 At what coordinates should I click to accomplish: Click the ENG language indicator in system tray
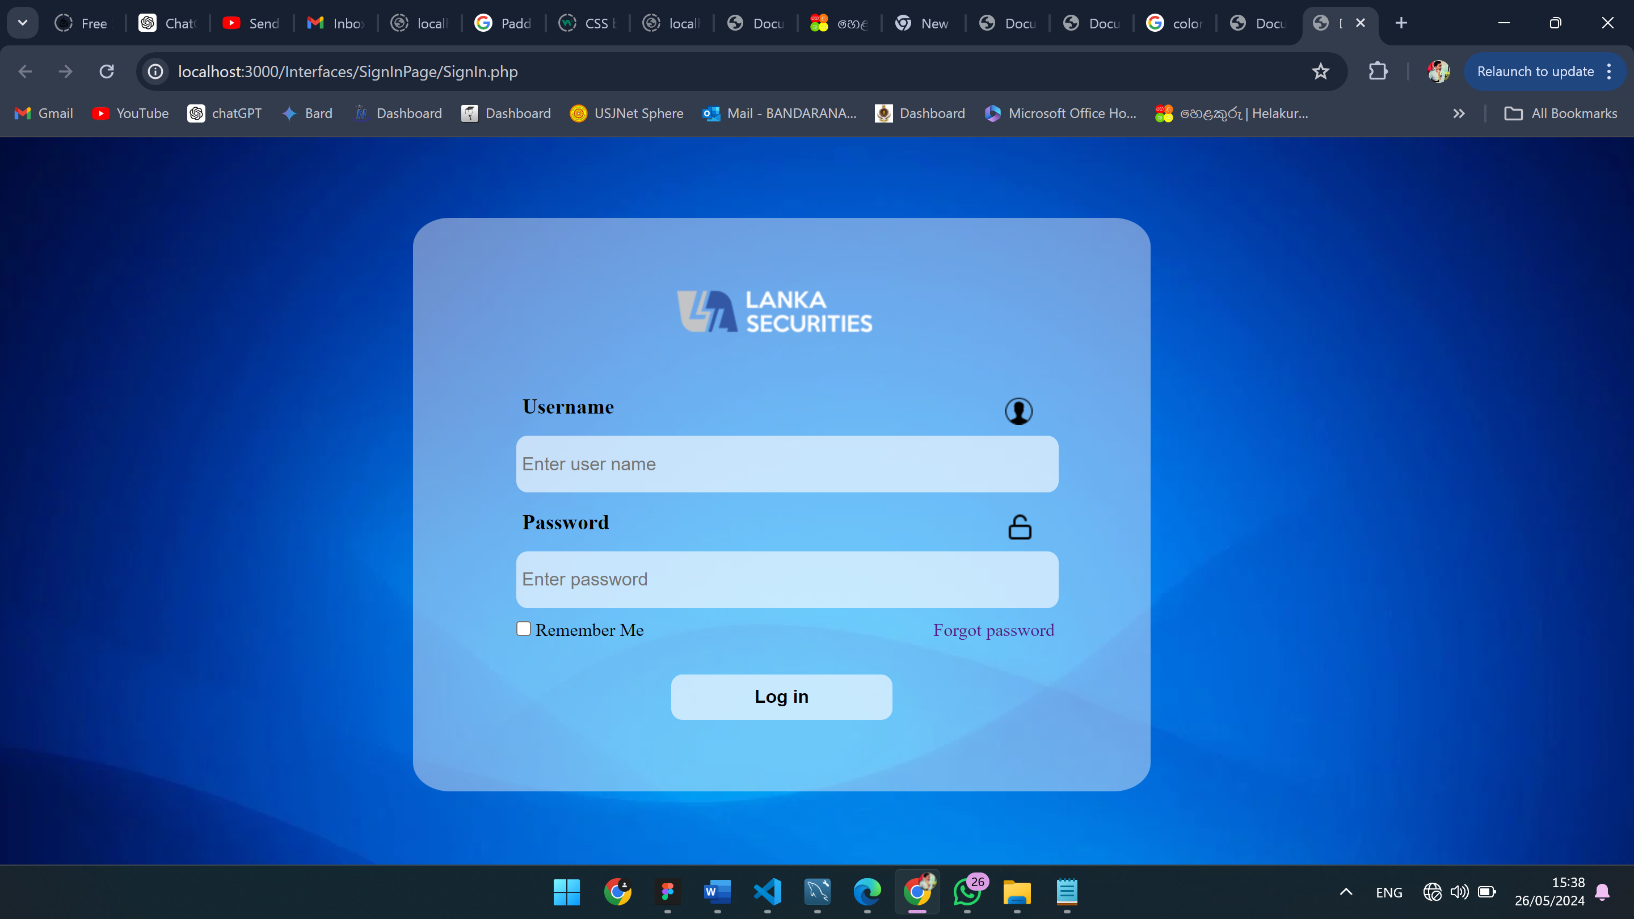(x=1388, y=892)
